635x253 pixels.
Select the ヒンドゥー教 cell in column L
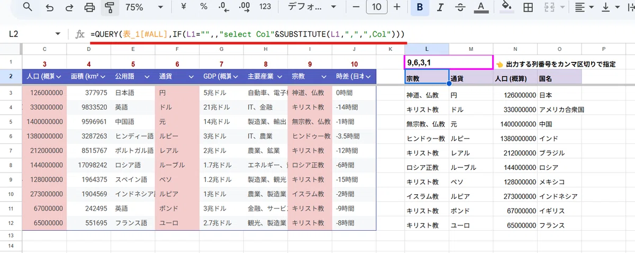[x=427, y=139]
